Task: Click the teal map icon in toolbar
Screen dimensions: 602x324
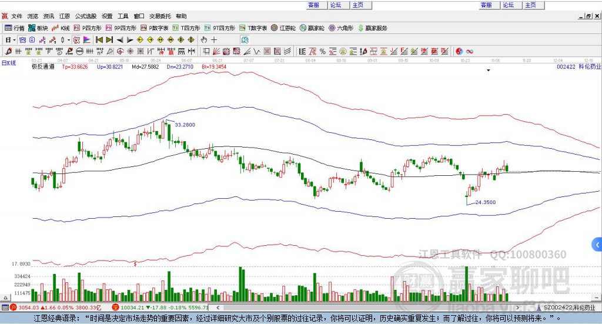Action: click(x=245, y=40)
